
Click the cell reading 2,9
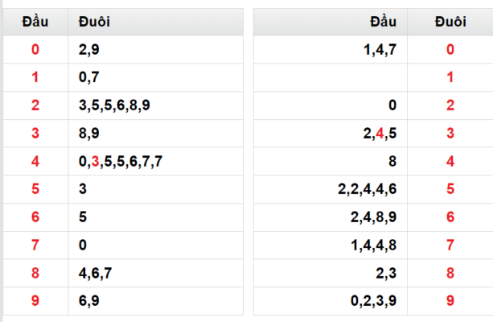click(156, 49)
